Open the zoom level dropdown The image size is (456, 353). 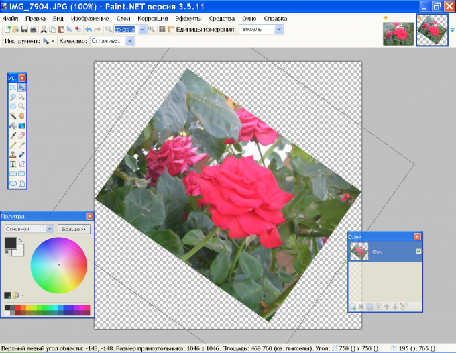coord(142,29)
